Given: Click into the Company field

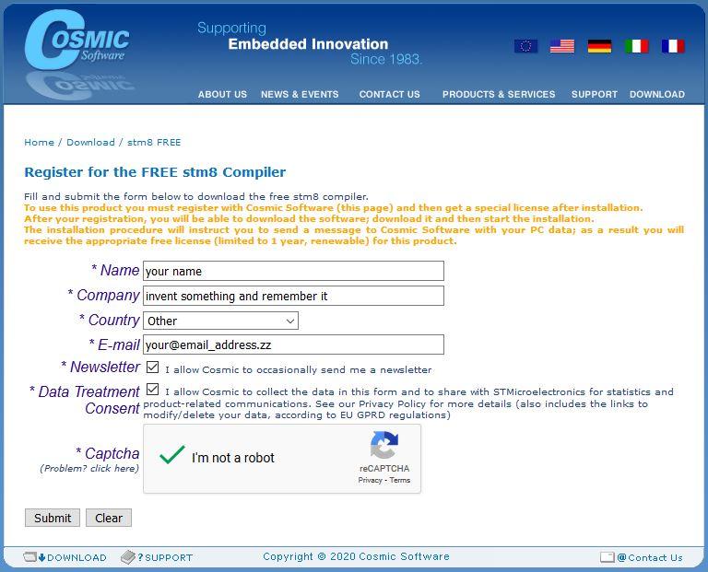Looking at the screenshot, I should (x=293, y=296).
